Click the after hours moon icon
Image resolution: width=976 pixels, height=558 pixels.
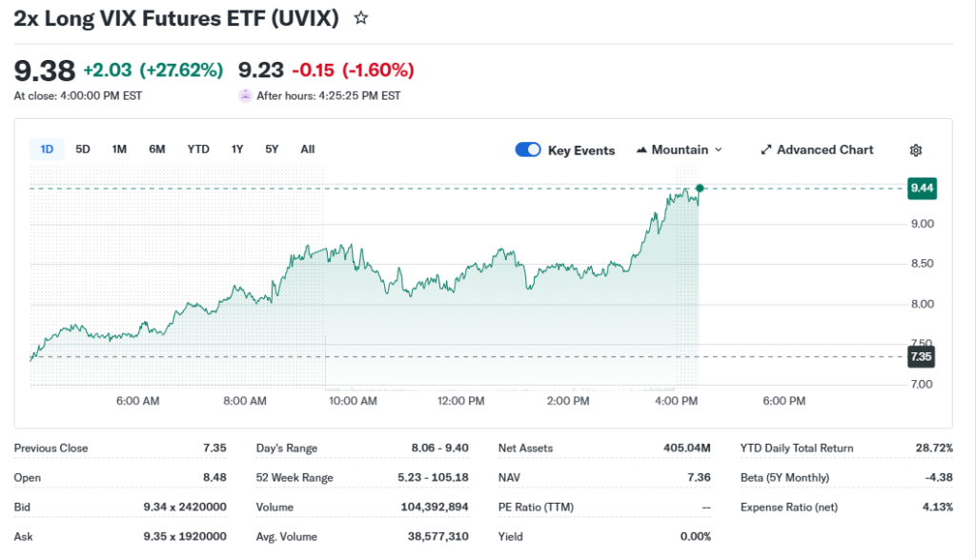click(x=245, y=95)
